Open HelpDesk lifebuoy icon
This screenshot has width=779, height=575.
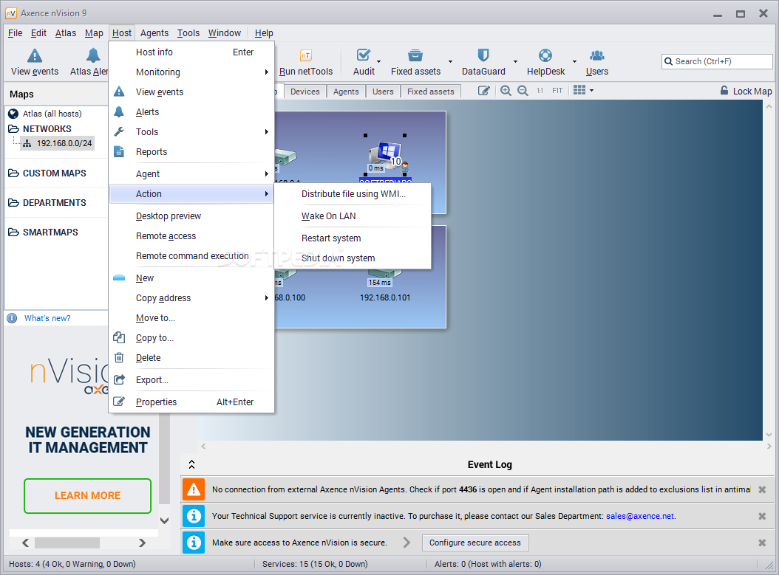pyautogui.click(x=545, y=55)
